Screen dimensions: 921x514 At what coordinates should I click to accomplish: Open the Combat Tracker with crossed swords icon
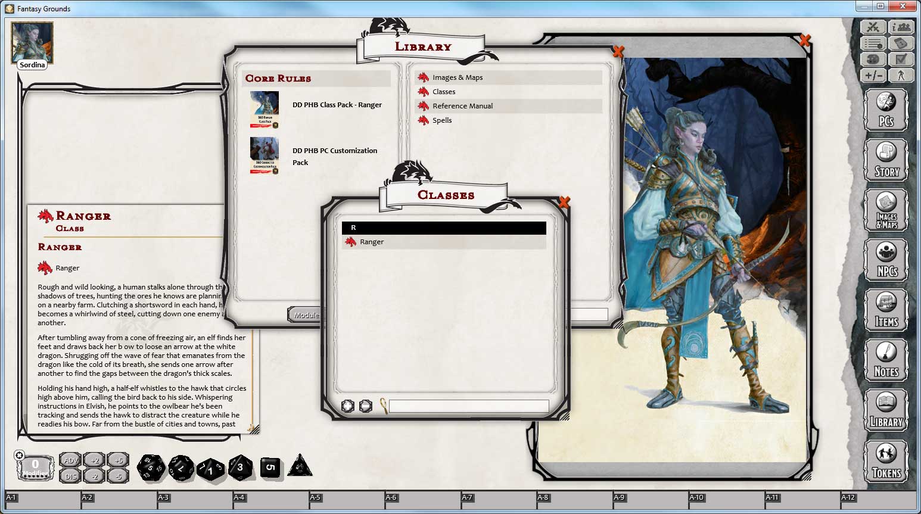pyautogui.click(x=872, y=27)
